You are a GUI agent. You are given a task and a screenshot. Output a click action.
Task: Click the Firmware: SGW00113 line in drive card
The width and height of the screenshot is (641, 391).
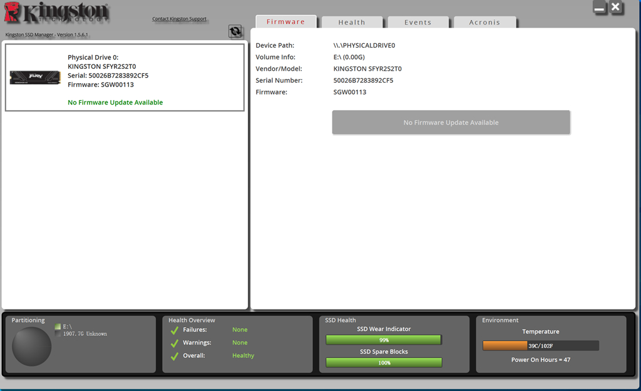pos(101,85)
